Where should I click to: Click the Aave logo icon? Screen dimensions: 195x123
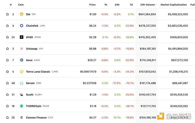click(x=21, y=60)
